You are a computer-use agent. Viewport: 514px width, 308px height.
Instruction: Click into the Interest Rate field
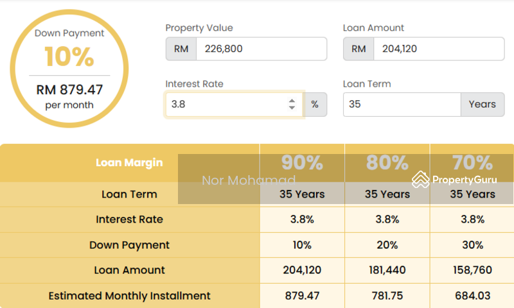225,104
